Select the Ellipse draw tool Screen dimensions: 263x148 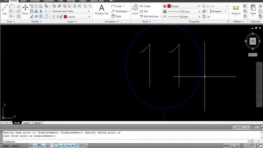11,16
